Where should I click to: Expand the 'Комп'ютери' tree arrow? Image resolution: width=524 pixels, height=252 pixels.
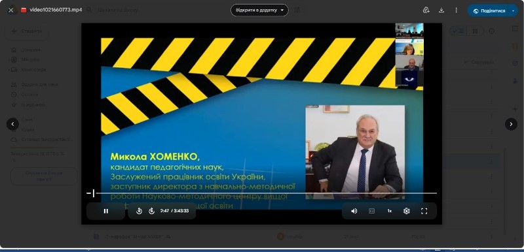point(9,70)
